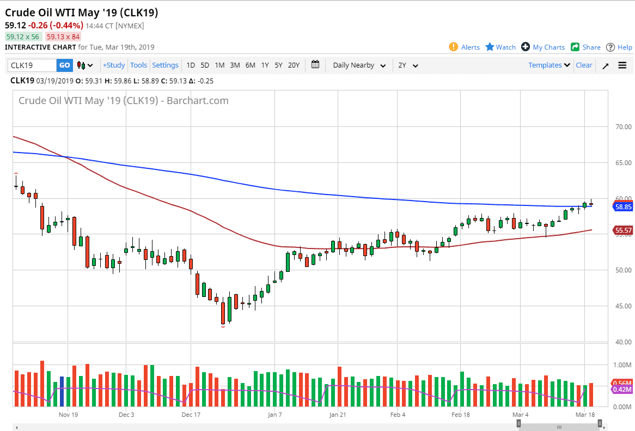Click the Clear link to reset studies
Screen dimensions: 635x431
[x=583, y=65]
